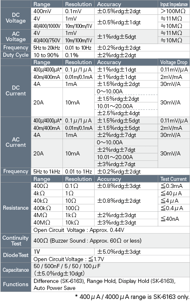Click the >100MΩ impedance value

(x=173, y=11)
